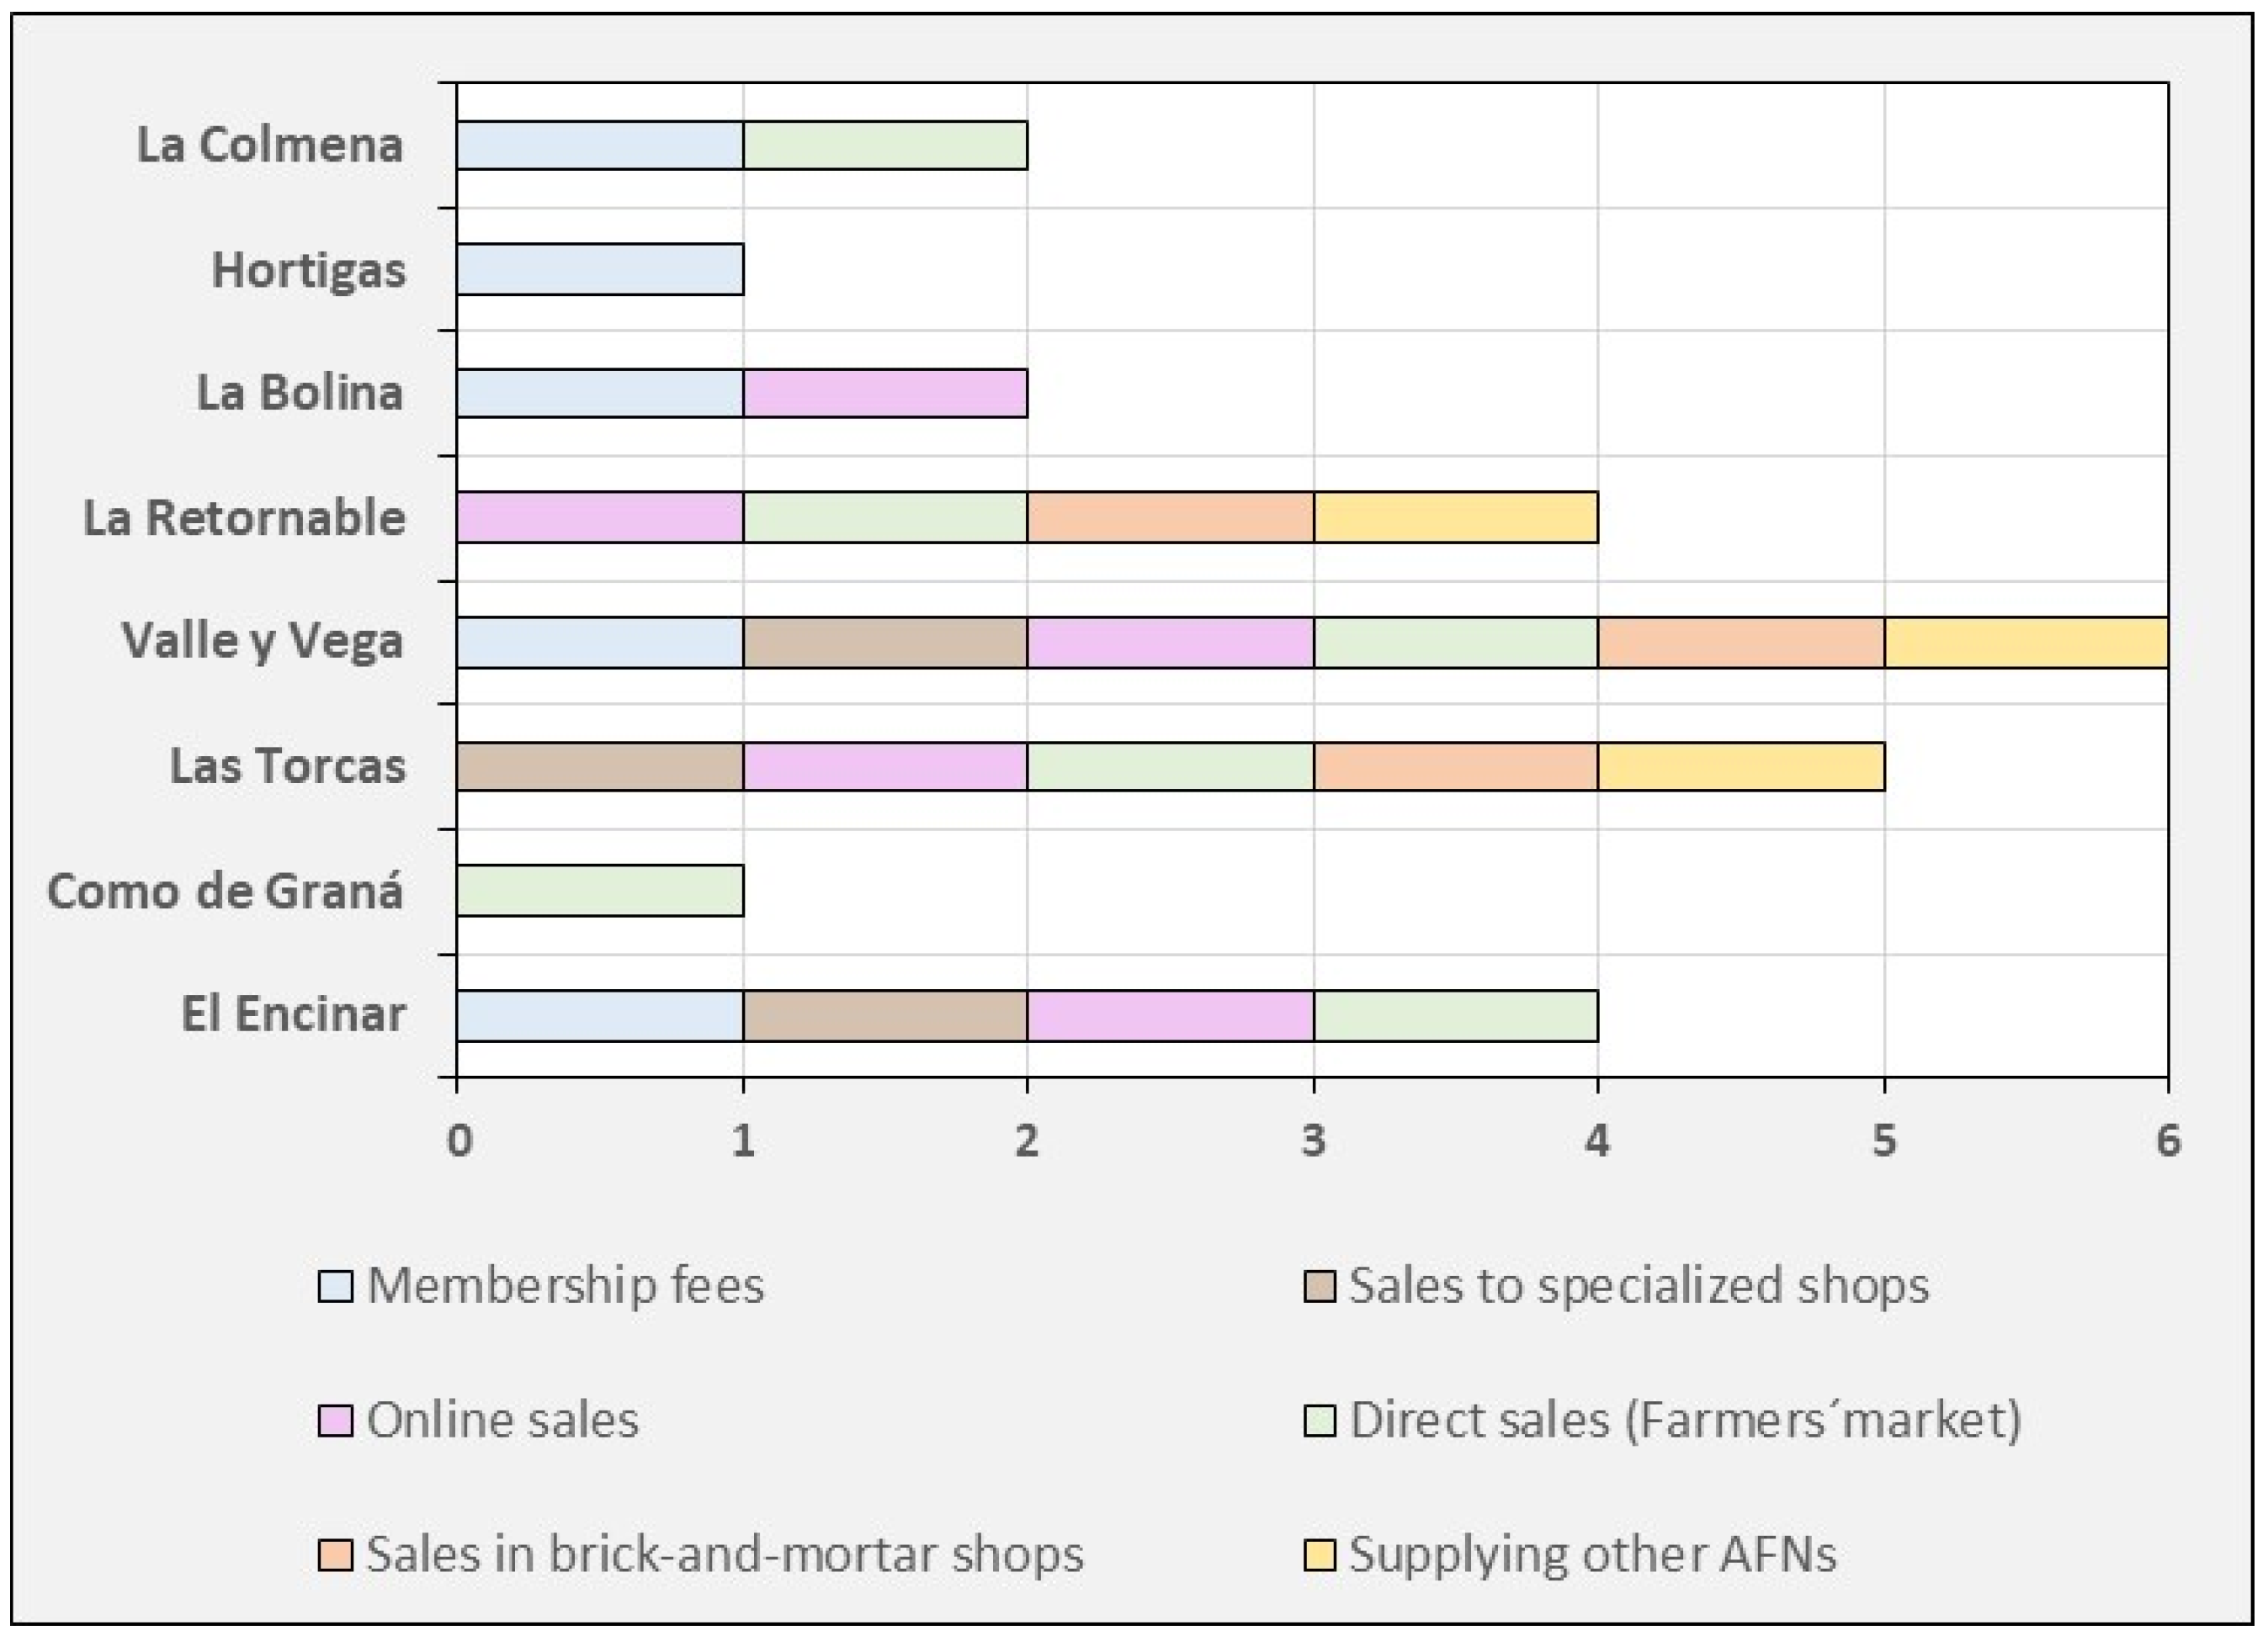Viewport: 2268px width, 1641px height.
Task: Select the El Encinar category label
Action: (293, 1014)
